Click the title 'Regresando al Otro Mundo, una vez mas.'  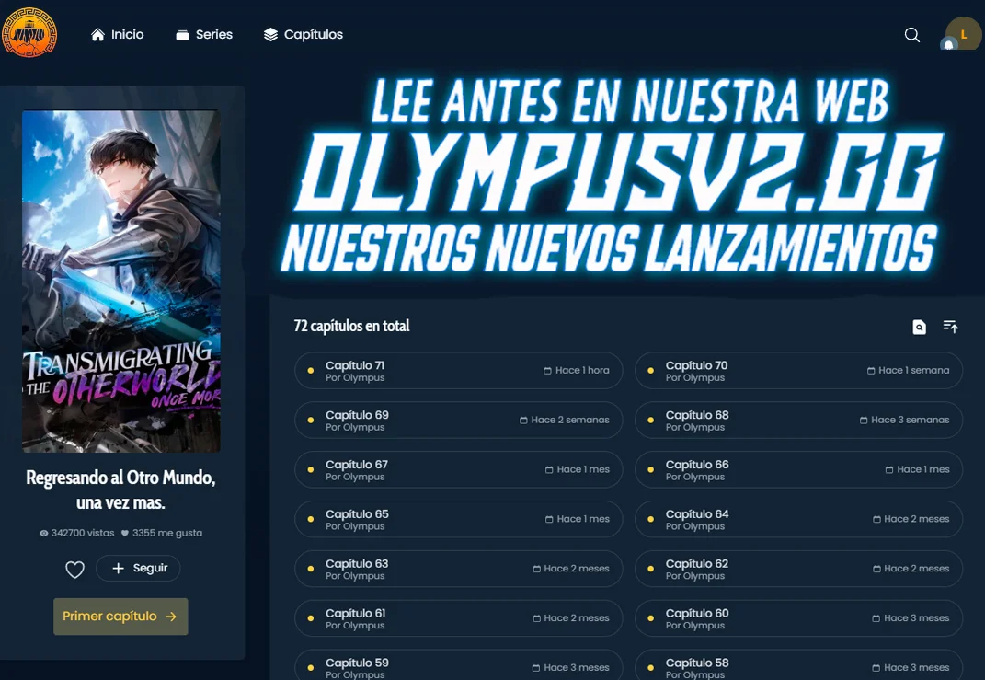click(x=120, y=490)
